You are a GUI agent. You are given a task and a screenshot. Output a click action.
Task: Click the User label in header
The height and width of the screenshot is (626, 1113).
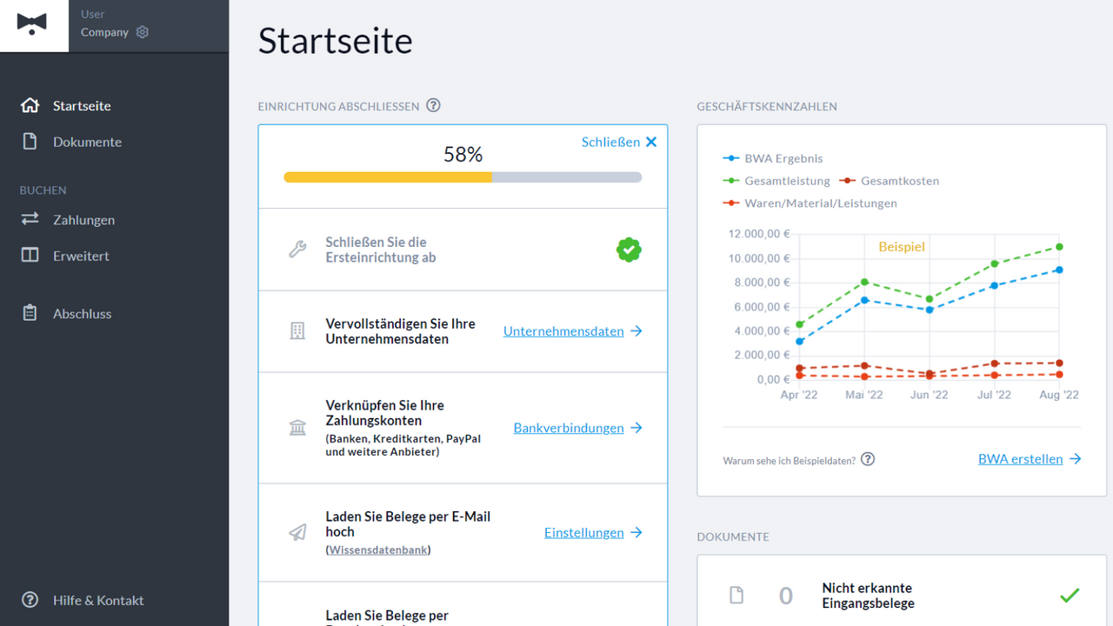pyautogui.click(x=92, y=14)
